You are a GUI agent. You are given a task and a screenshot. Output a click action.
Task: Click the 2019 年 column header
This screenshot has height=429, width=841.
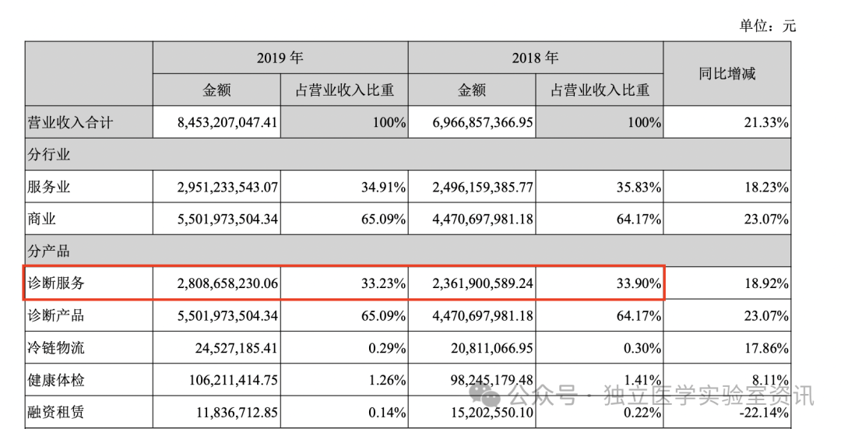tap(280, 58)
